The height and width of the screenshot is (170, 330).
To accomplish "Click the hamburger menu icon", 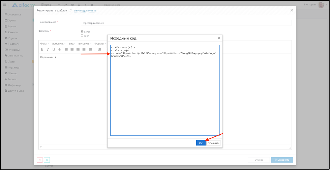I will (x=5, y=4).
